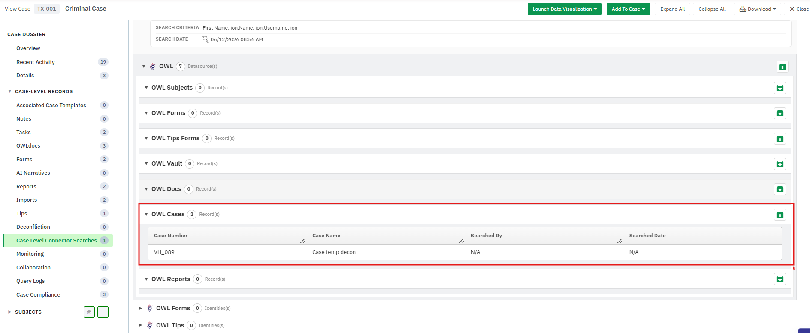This screenshot has width=810, height=333.
Task: Click the Searched By column header
Action: pyautogui.click(x=544, y=236)
